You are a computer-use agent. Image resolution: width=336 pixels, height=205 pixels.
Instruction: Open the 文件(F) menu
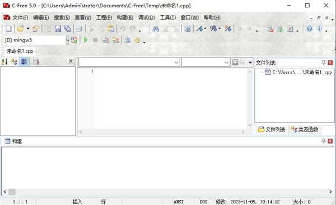point(20,17)
